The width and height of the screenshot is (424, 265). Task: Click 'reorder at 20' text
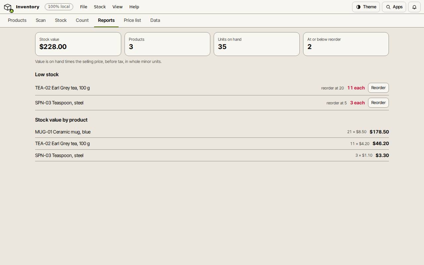tap(333, 88)
